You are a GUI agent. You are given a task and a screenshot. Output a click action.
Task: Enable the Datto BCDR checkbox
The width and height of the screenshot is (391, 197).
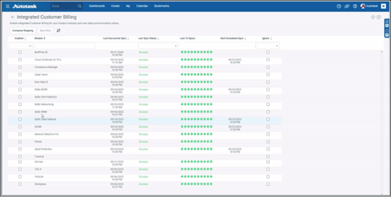tap(20, 89)
